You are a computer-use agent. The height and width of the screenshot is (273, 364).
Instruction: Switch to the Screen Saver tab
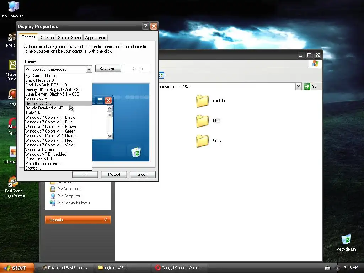coord(69,38)
